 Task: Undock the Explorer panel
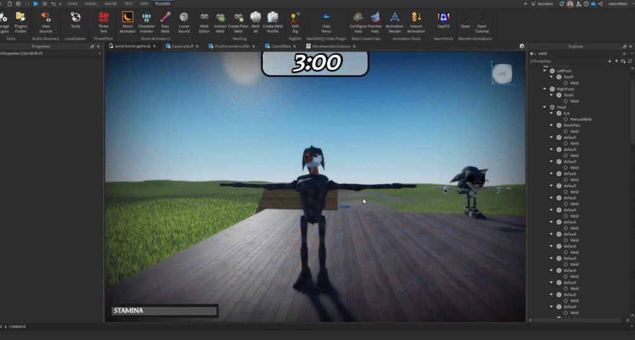(624, 46)
